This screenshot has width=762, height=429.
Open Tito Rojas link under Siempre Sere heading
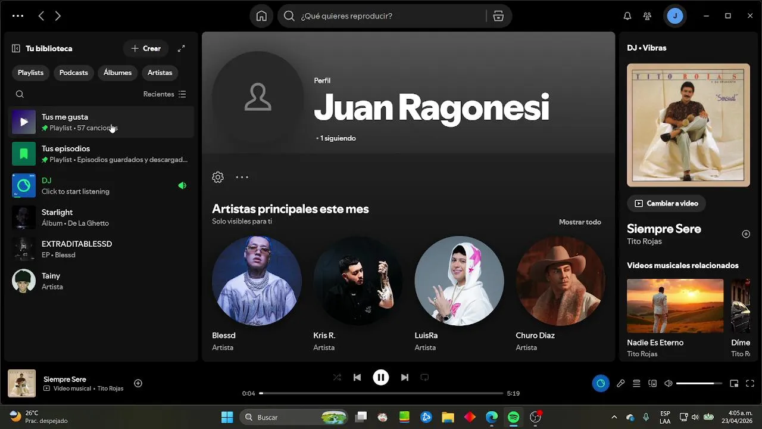tap(644, 241)
